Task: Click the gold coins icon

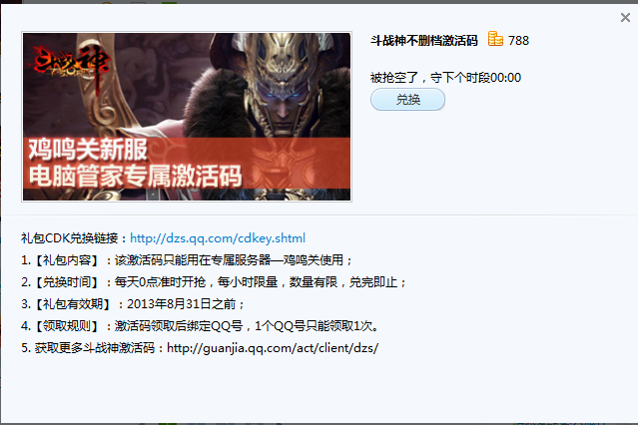Action: click(495, 39)
